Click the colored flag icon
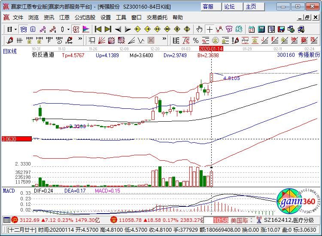The image size is (322, 236). tap(86, 29)
